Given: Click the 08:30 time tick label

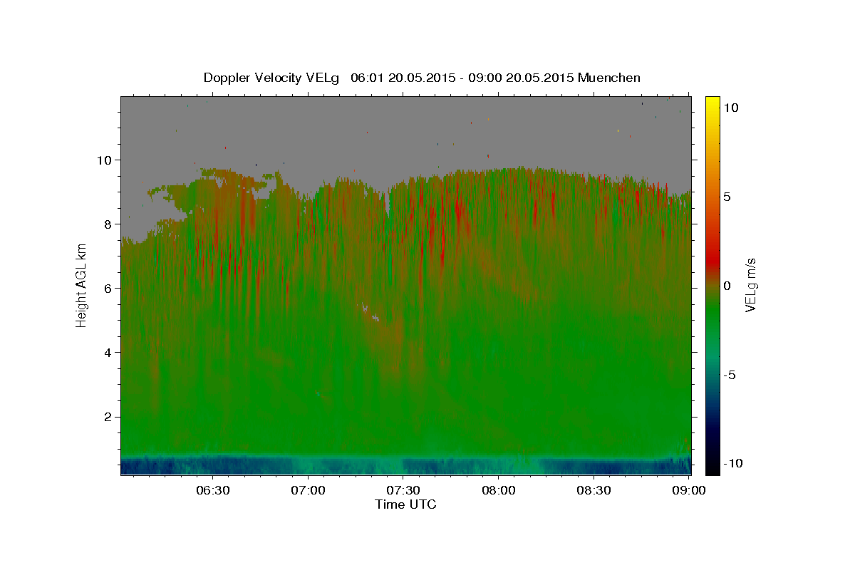Looking at the screenshot, I should (x=594, y=490).
